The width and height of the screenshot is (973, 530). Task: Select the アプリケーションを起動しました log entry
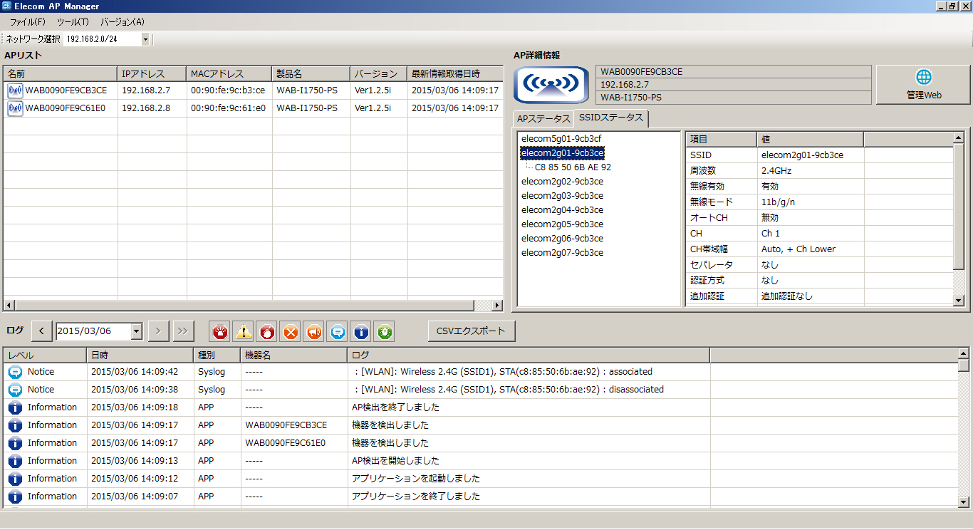[481, 479]
